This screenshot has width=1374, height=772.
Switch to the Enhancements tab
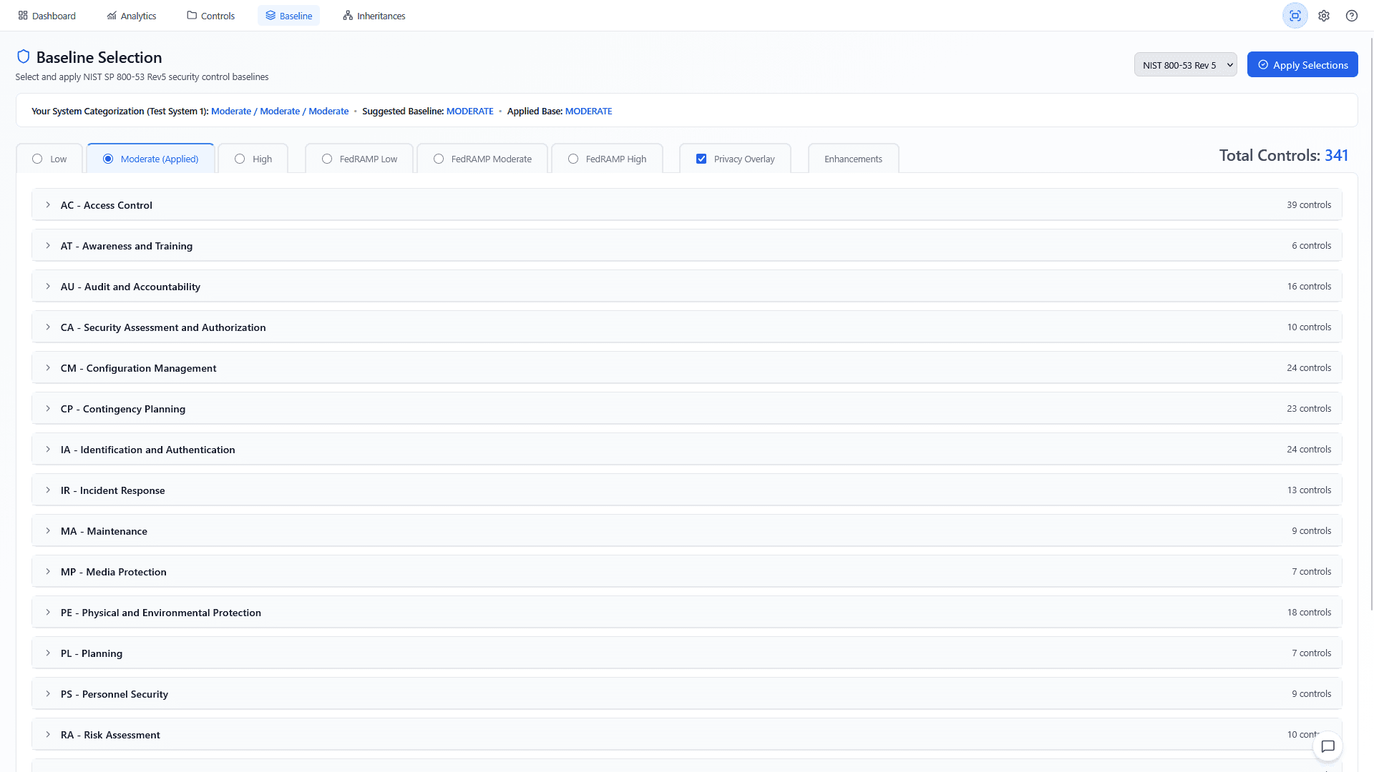click(853, 159)
